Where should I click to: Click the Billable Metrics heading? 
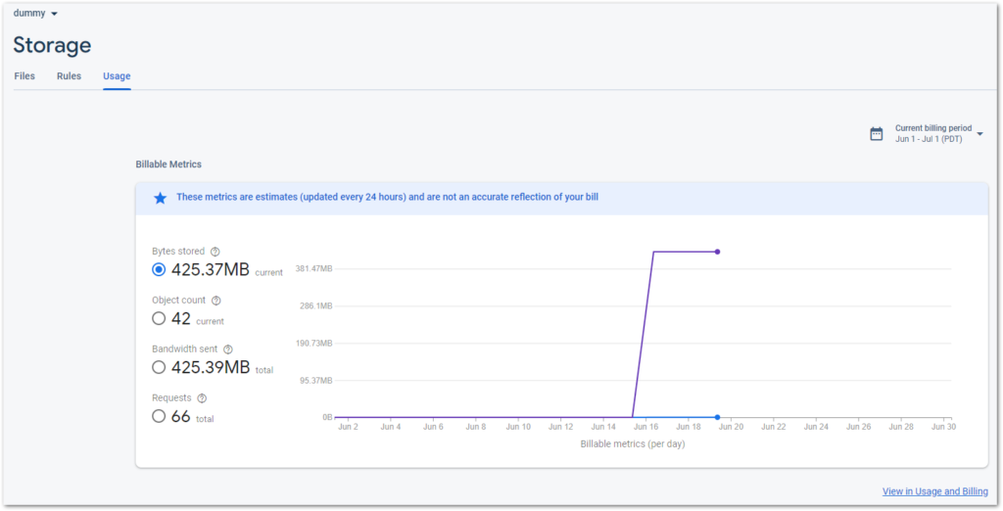tap(168, 164)
